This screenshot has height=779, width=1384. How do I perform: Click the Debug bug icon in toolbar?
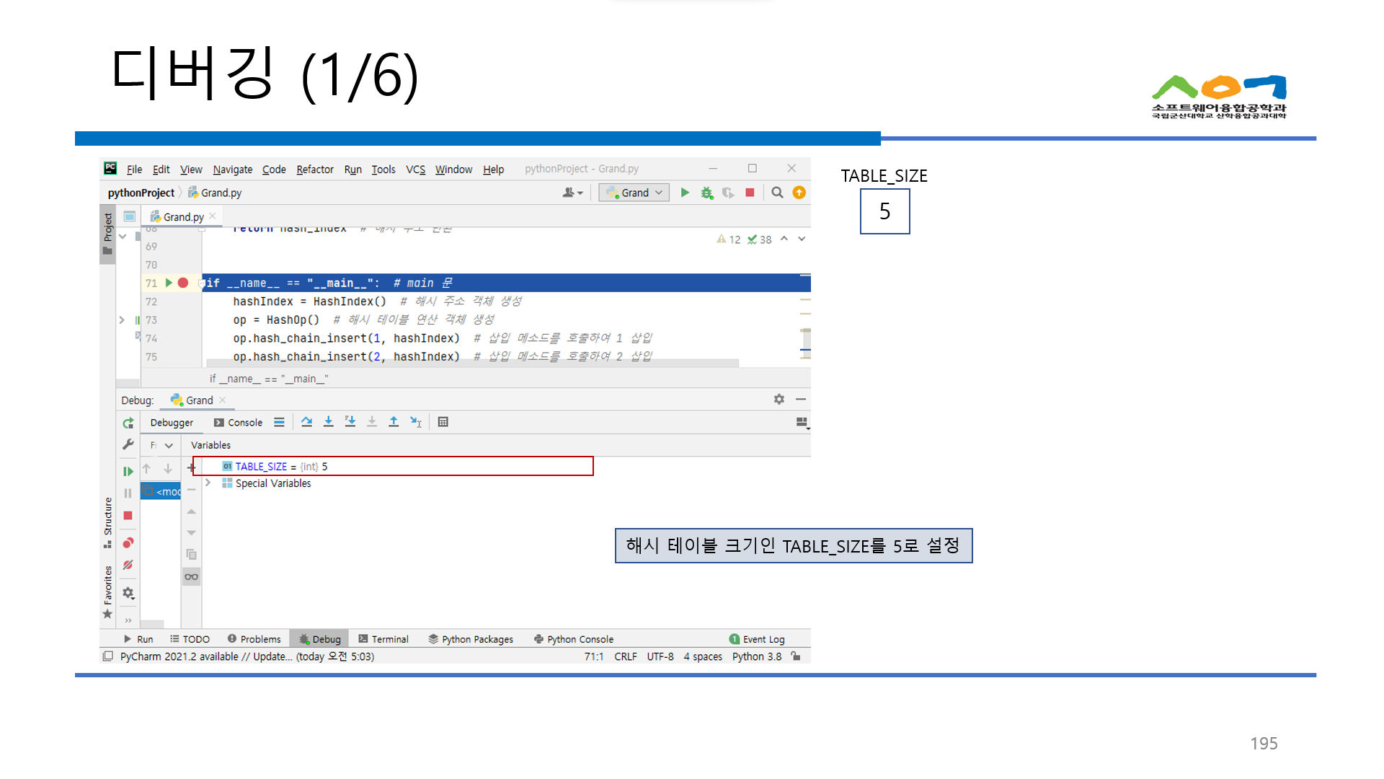pyautogui.click(x=706, y=193)
